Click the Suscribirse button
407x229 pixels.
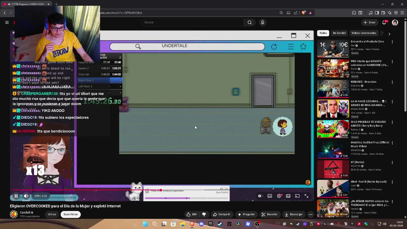(x=71, y=214)
